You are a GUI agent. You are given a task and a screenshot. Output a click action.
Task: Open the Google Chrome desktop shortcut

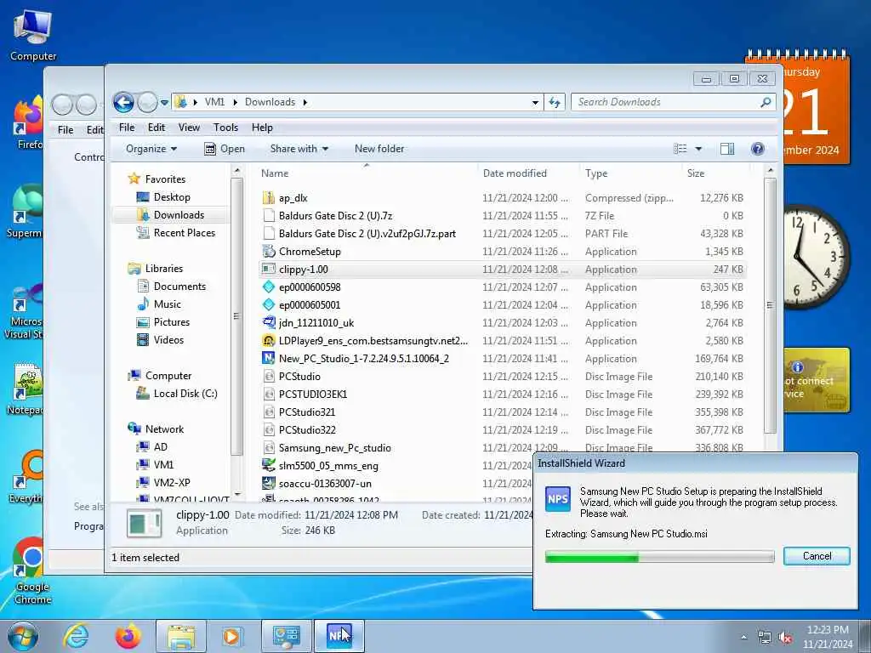[x=32, y=571]
